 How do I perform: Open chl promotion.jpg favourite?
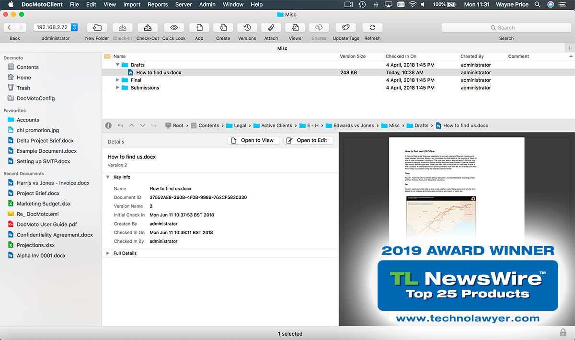(x=33, y=130)
